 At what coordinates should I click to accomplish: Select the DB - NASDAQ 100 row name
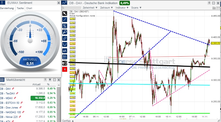tap(10, 112)
